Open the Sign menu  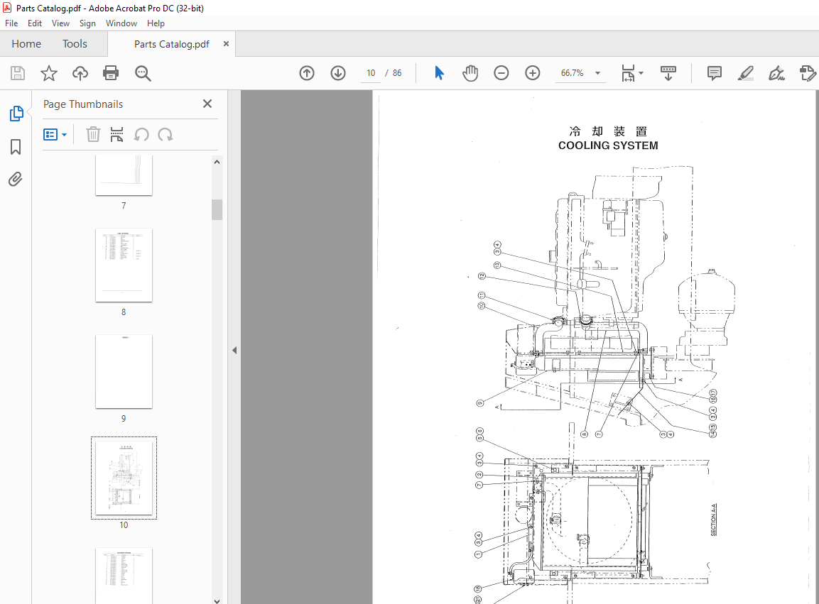[87, 23]
